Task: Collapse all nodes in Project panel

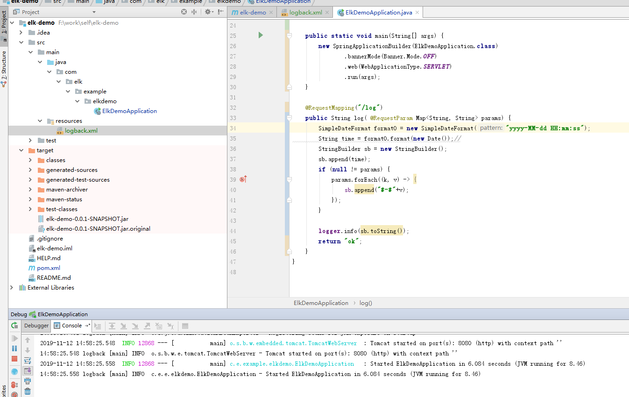Action: click(194, 12)
